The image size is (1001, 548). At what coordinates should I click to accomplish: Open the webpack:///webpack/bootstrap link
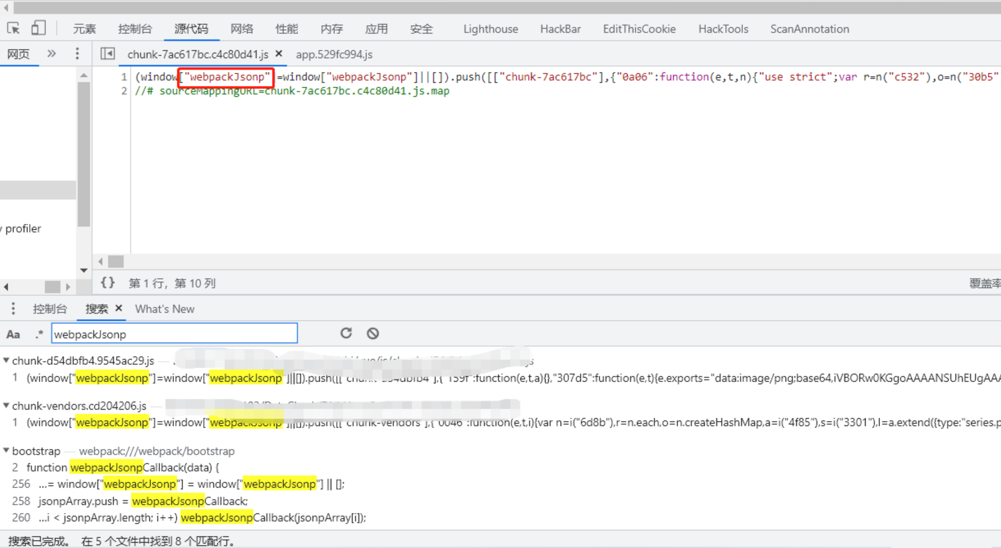click(157, 451)
